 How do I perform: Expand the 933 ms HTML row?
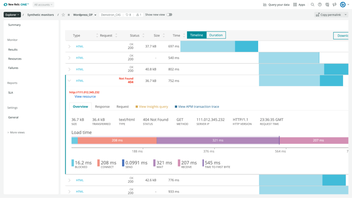tap(69, 191)
